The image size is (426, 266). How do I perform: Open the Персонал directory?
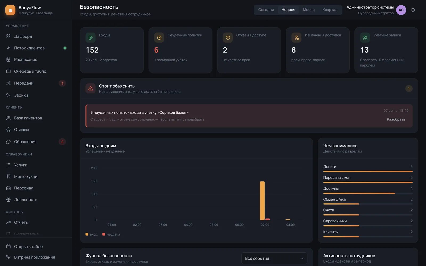pyautogui.click(x=36, y=188)
